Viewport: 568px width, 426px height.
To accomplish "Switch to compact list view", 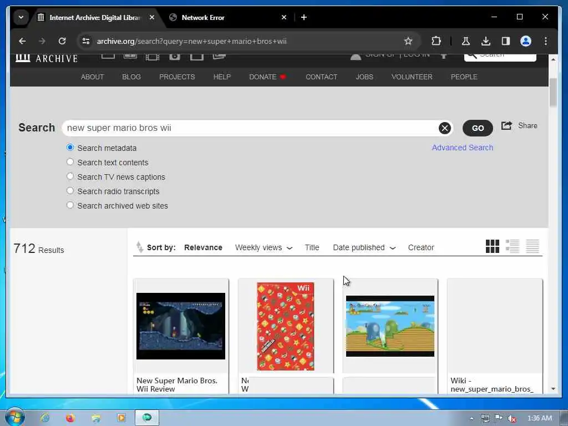I will click(532, 246).
